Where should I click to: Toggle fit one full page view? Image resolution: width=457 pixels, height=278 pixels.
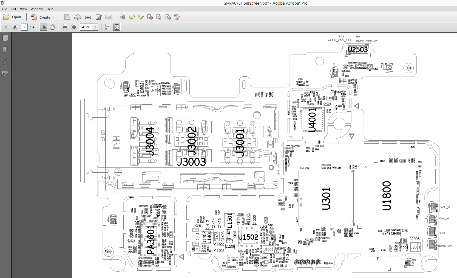click(x=117, y=27)
